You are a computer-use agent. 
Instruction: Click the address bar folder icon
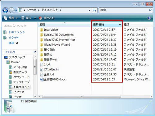click(20, 10)
